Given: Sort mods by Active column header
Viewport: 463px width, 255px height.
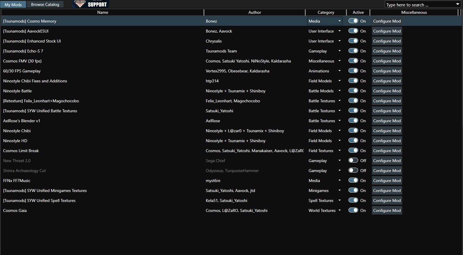Looking at the screenshot, I should coord(358,12).
